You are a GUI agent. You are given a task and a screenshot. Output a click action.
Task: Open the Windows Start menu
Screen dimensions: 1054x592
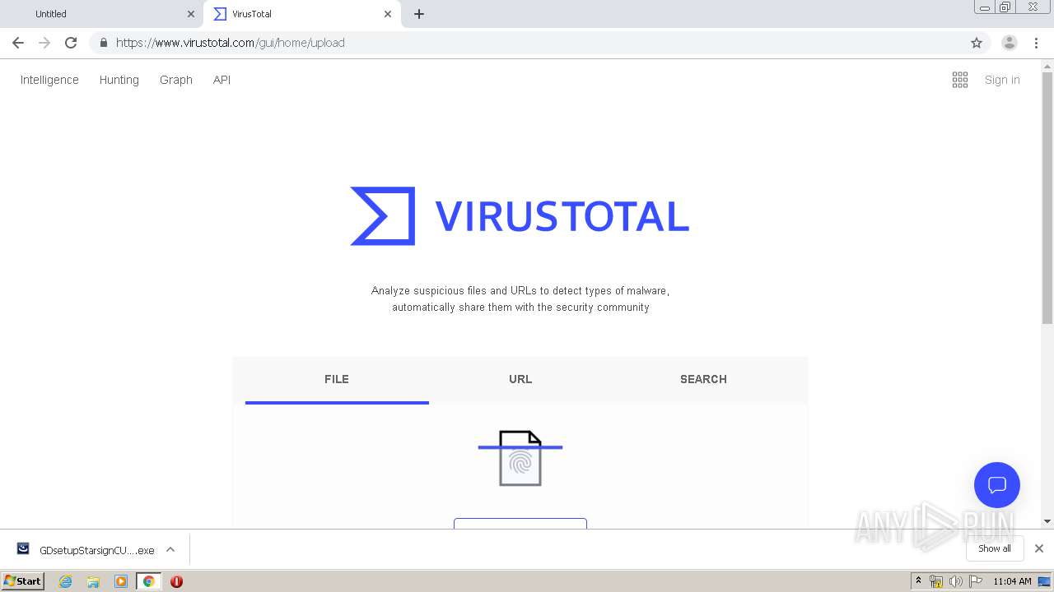(23, 580)
